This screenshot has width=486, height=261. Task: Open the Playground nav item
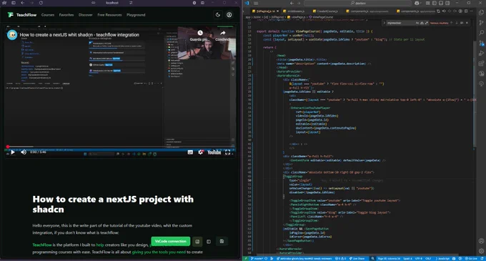pos(136,15)
